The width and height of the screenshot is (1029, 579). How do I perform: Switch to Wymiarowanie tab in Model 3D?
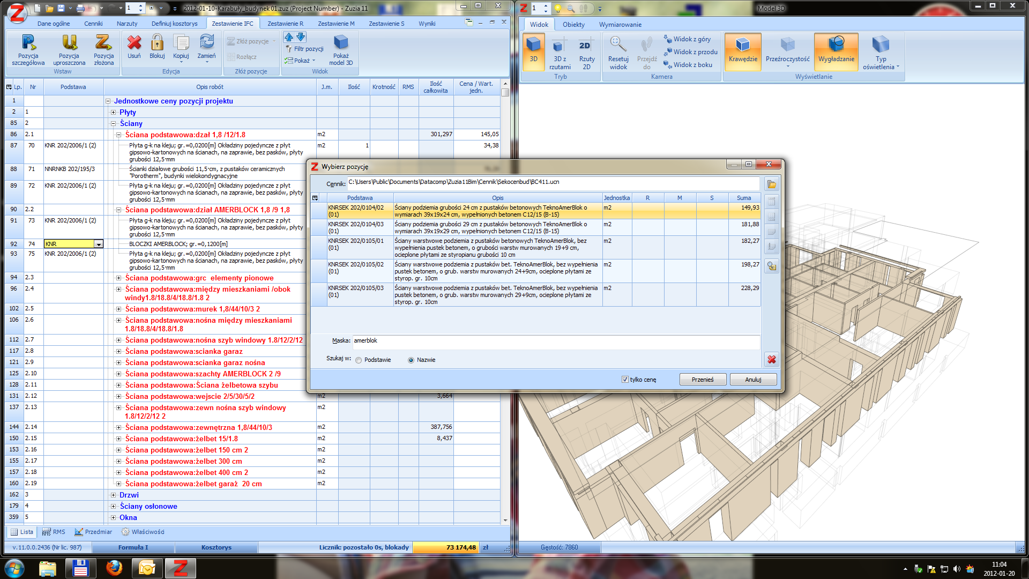(620, 25)
